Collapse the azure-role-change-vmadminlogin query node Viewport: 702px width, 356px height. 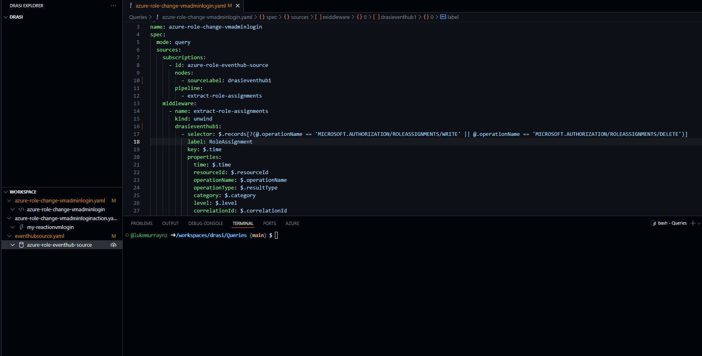coord(13,209)
